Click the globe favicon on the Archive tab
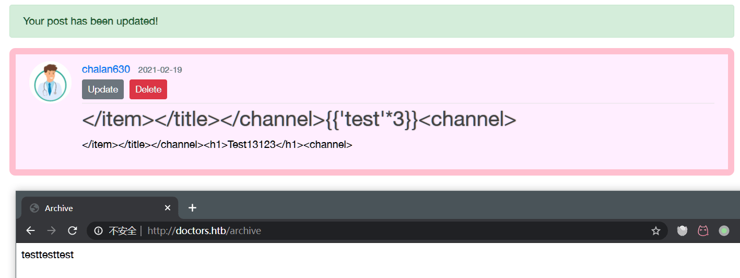Viewport: 740px width, 278px height. tap(34, 208)
